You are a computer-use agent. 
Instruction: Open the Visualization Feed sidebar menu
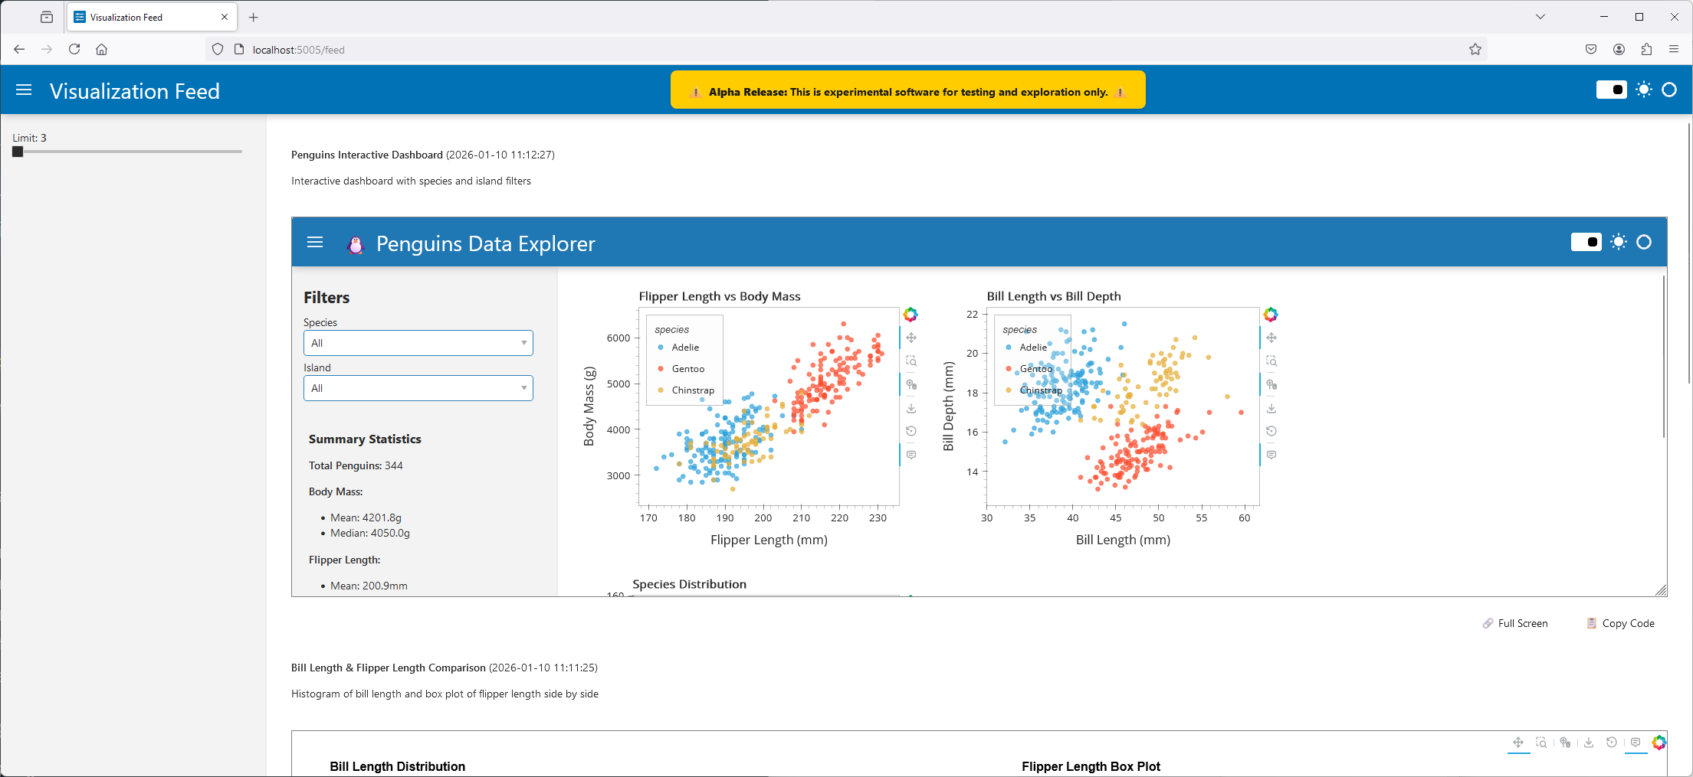pyautogui.click(x=24, y=90)
